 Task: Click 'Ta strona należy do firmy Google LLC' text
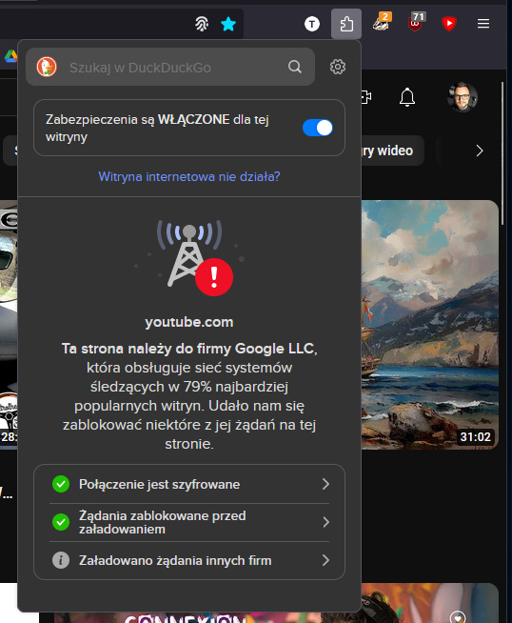189,349
